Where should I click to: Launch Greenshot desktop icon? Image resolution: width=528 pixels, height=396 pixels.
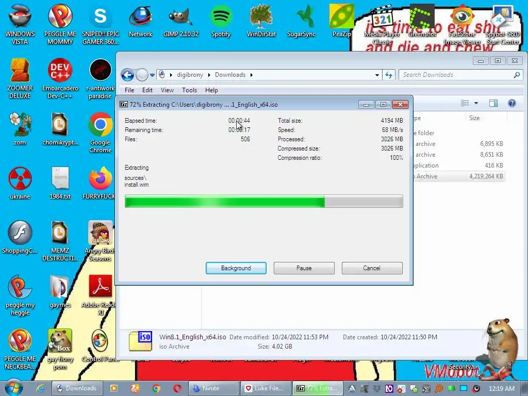(x=422, y=21)
